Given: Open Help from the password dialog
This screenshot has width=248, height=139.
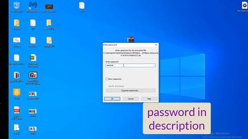Looking at the screenshot, I should 149,99.
